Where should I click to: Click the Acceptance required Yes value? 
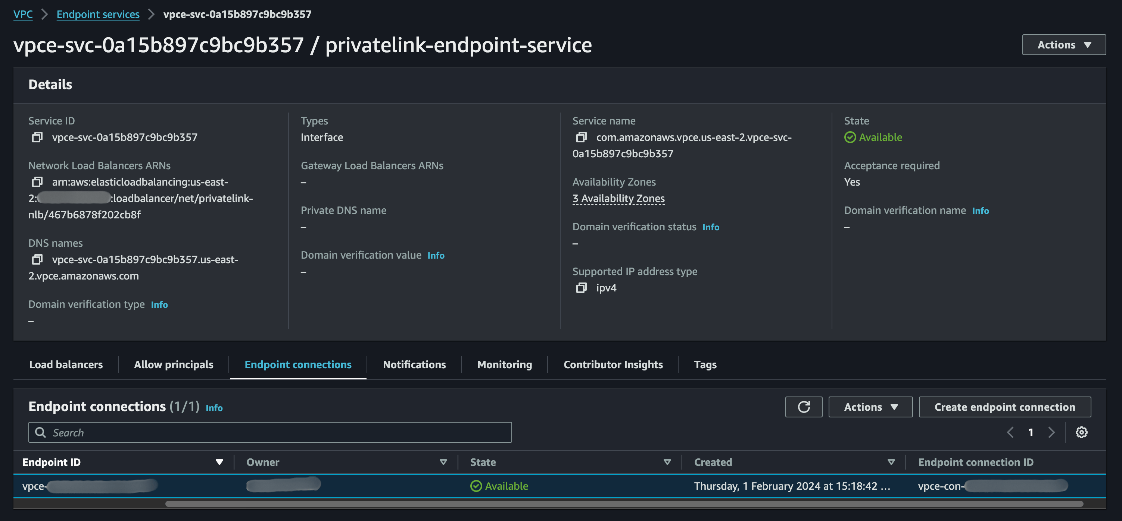pyautogui.click(x=852, y=182)
